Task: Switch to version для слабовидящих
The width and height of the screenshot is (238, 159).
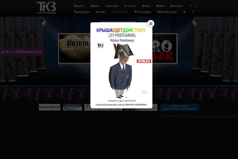Action: tap(22, 52)
